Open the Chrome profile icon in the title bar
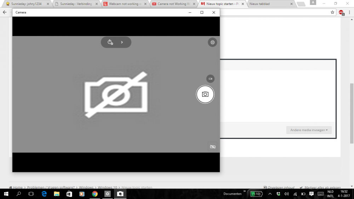 pos(313,2)
